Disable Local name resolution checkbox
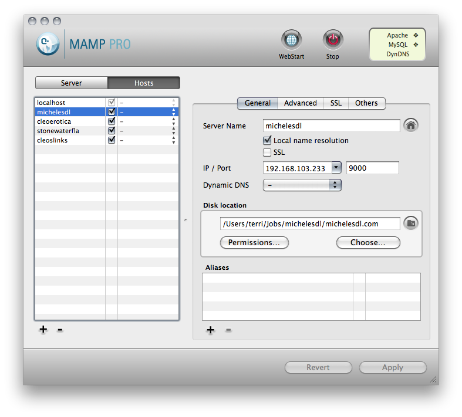 pos(267,141)
